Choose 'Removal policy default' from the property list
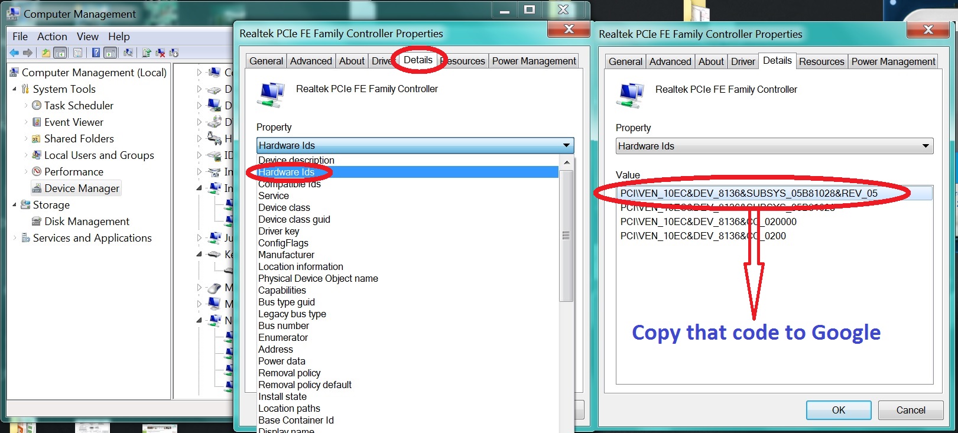958x433 pixels. (408, 385)
